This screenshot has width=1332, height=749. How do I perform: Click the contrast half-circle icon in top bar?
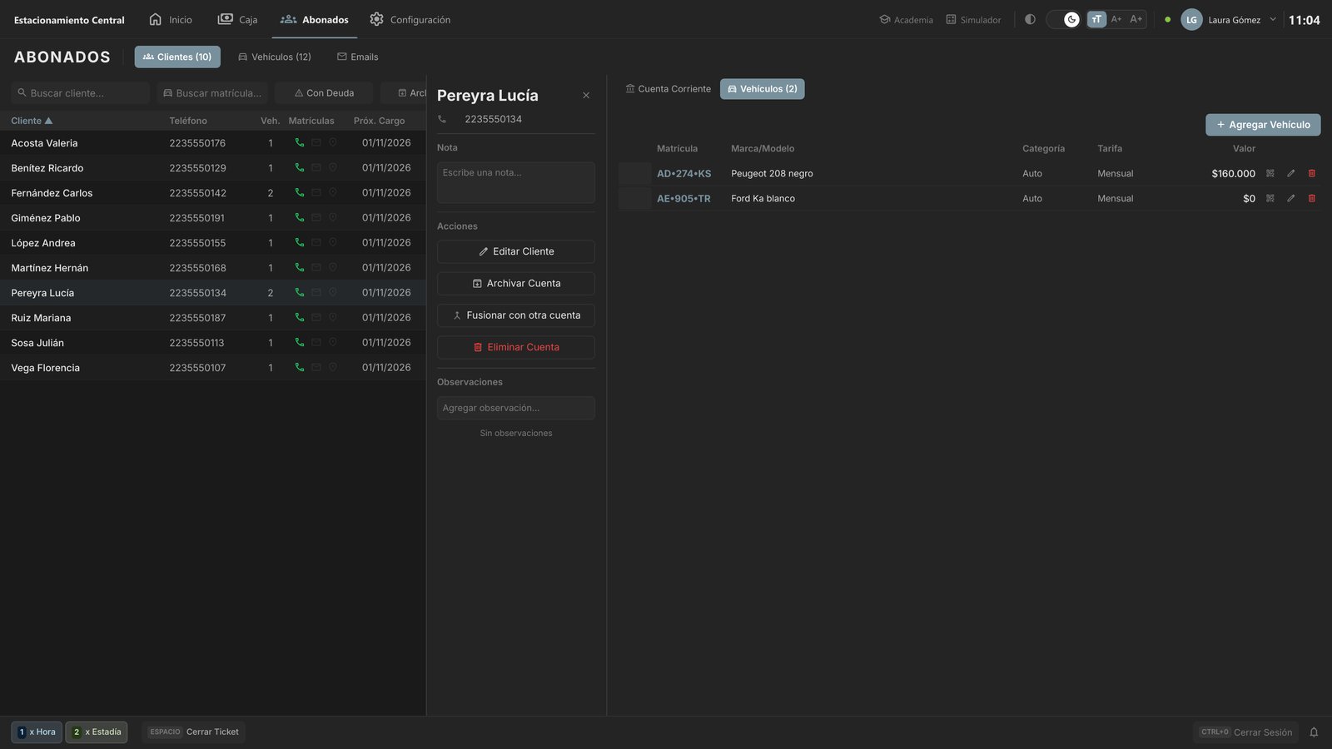pos(1030,19)
